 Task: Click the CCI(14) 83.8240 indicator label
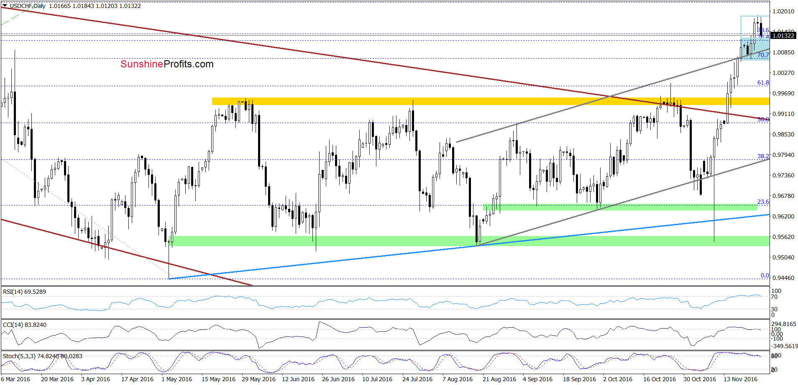tap(25, 325)
